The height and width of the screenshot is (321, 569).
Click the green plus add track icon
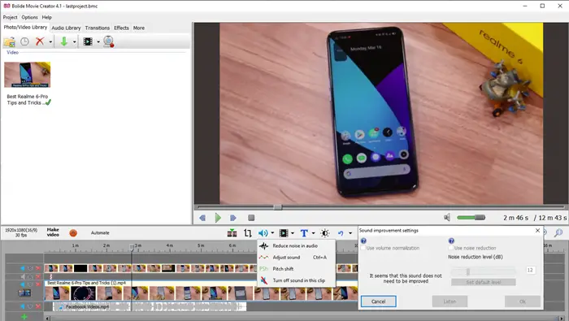coord(24,317)
